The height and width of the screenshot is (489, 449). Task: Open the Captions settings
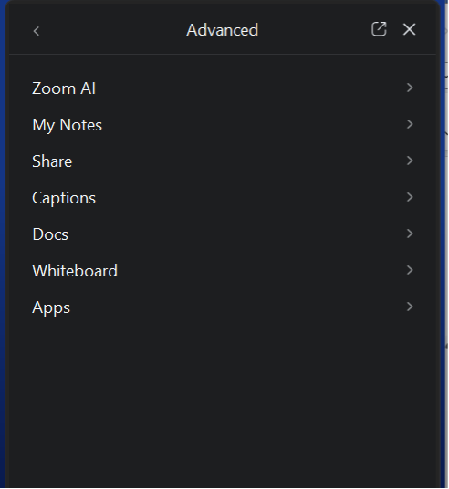pos(223,197)
